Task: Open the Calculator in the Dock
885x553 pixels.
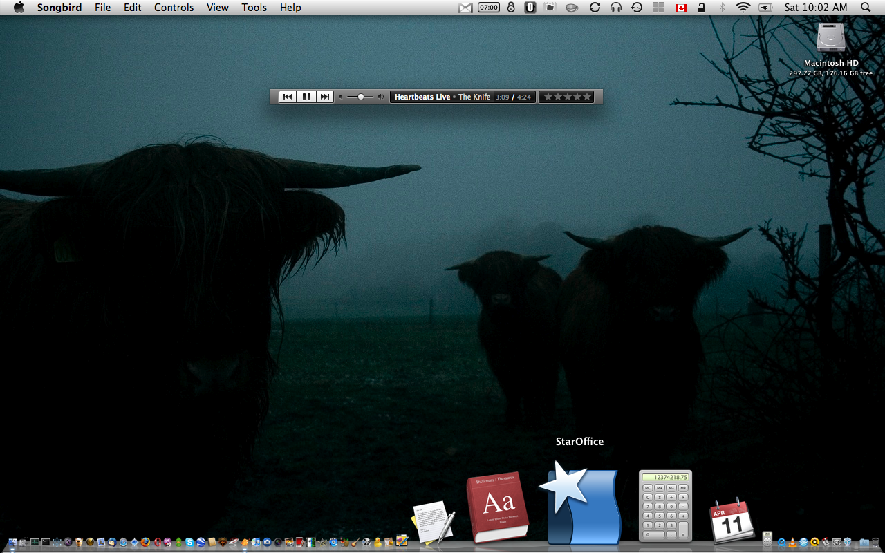Action: pos(665,506)
